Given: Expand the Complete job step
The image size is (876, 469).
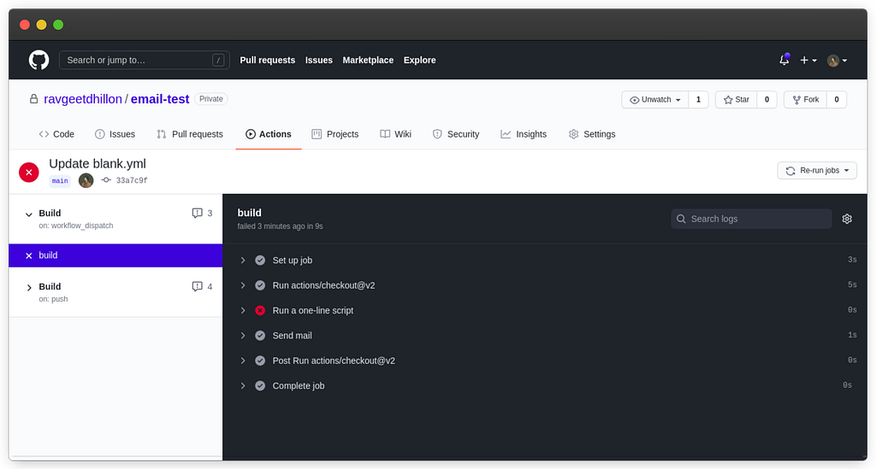Looking at the screenshot, I should click(x=242, y=386).
